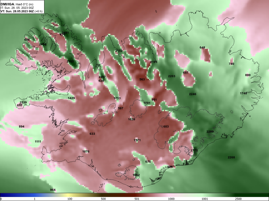Click the legend label 1001
Image resolution: width=269 pixels, height=201 pixels.
pyautogui.click(x=205, y=199)
